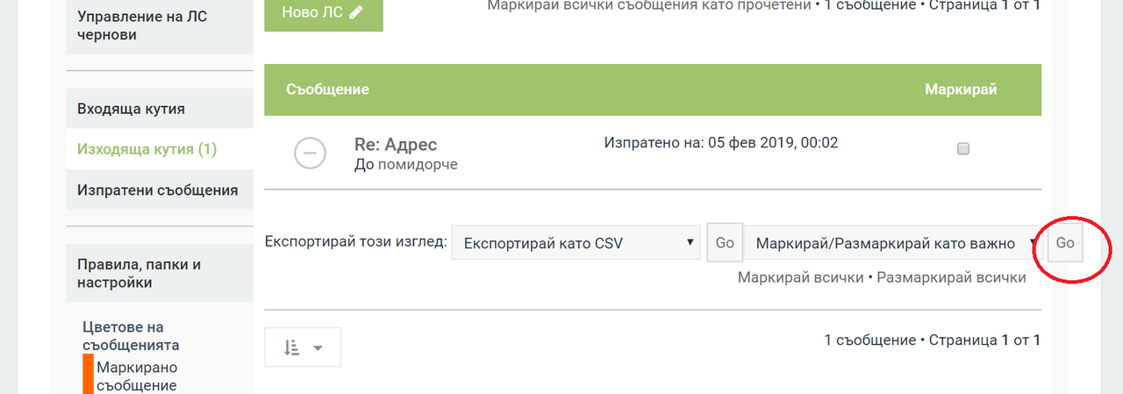Open the Маркирай/Размаркирай като важно dropdown
This screenshot has width=1123, height=394.
point(891,243)
